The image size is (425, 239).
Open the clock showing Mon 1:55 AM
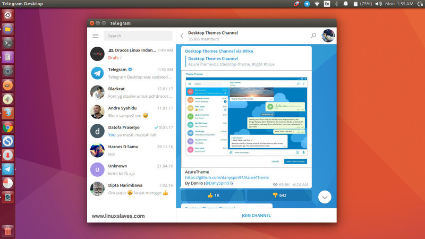(399, 4)
